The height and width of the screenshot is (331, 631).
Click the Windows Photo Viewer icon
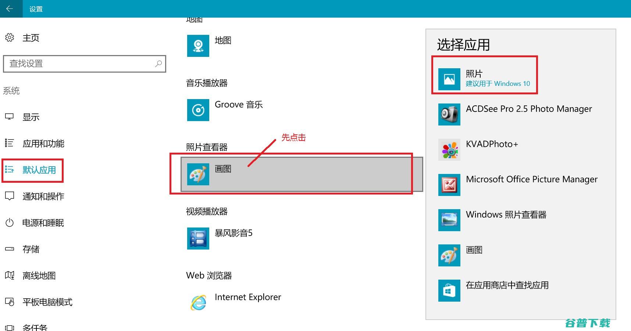point(449,220)
